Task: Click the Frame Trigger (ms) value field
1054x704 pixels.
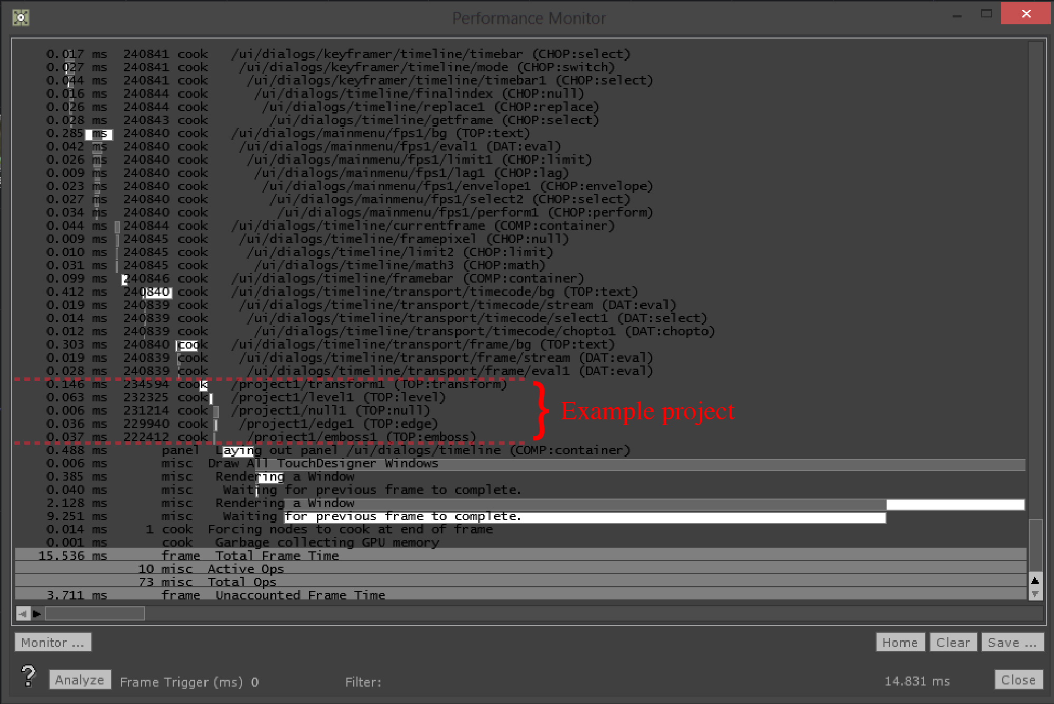Action: [x=255, y=682]
